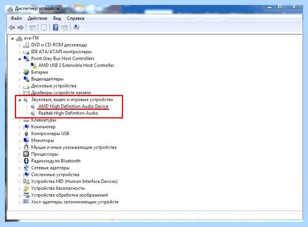Image resolution: width=308 pixels, height=227 pixels.
Task: Collapse Point Grey Bus Host Controllers node
Action: (19, 59)
